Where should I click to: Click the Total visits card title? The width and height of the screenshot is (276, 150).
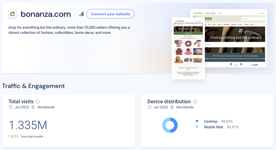tap(21, 101)
